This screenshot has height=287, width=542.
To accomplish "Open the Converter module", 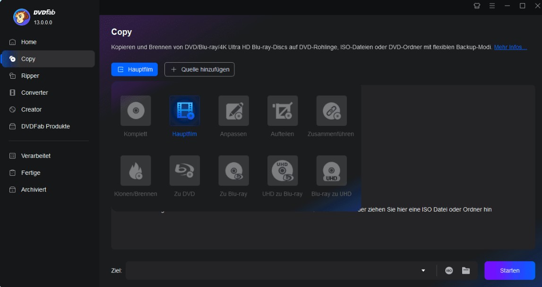I will tap(48, 93).
